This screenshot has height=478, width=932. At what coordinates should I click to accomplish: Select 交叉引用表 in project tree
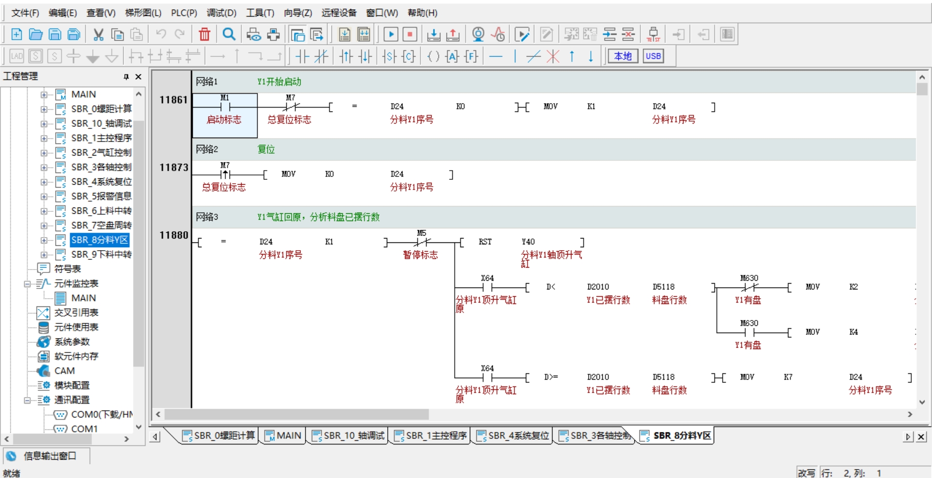click(76, 313)
